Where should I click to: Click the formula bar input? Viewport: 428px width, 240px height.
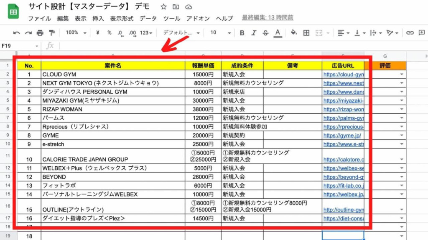click(x=243, y=46)
